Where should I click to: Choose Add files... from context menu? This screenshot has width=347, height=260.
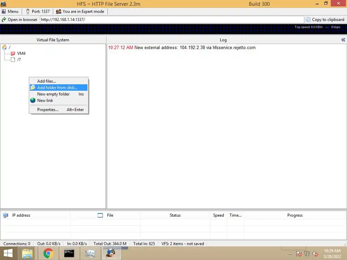pyautogui.click(x=59, y=81)
